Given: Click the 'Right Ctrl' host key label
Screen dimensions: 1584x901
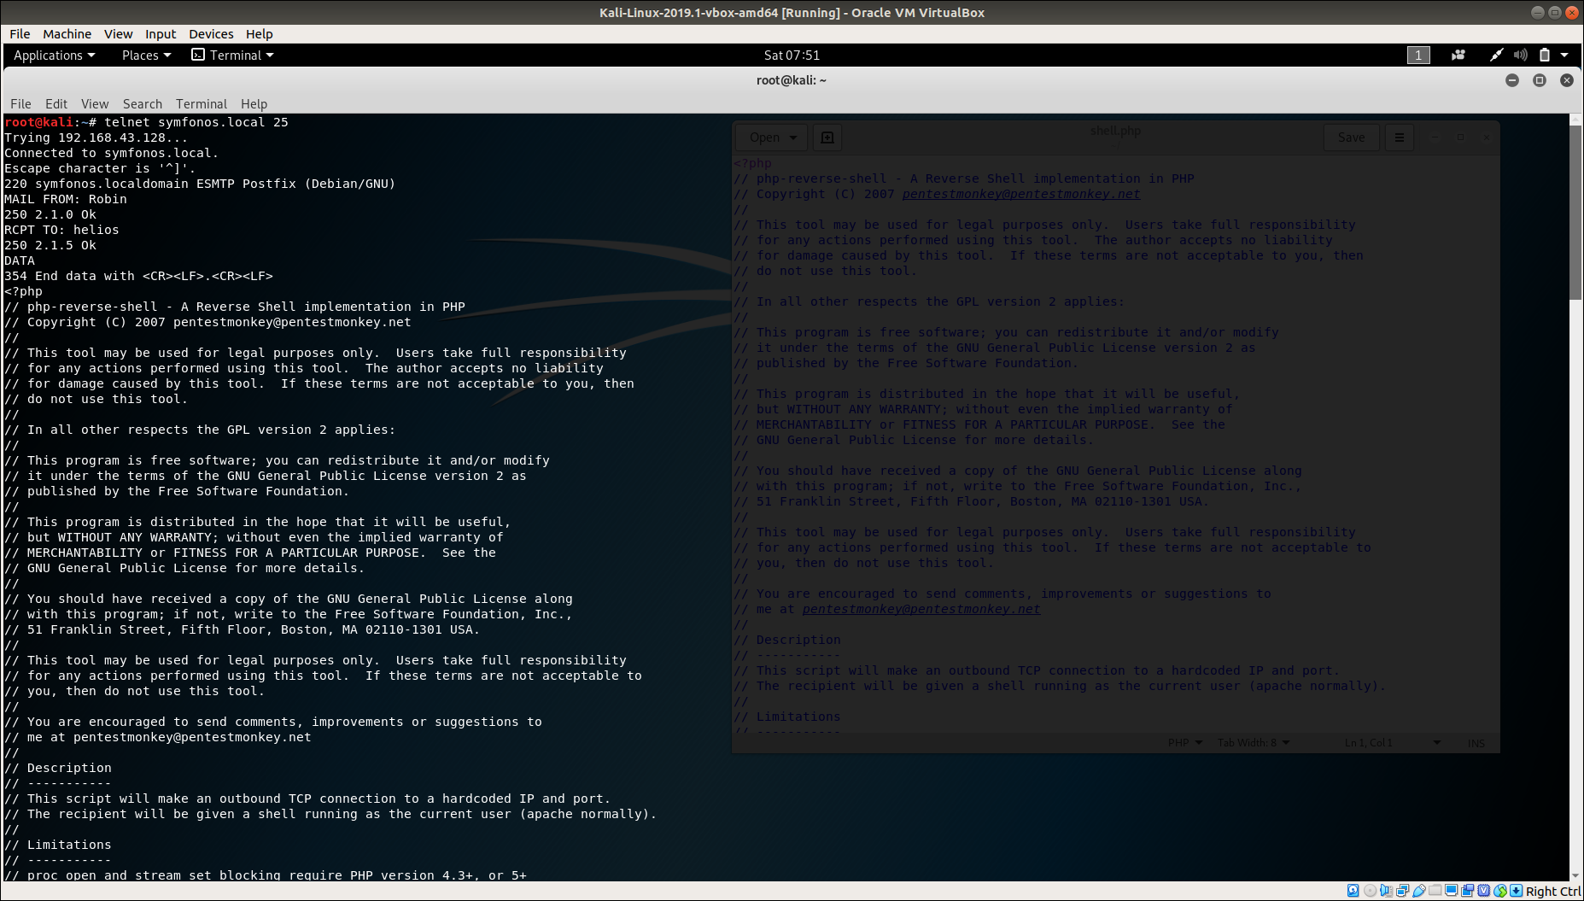Looking at the screenshot, I should tap(1553, 892).
